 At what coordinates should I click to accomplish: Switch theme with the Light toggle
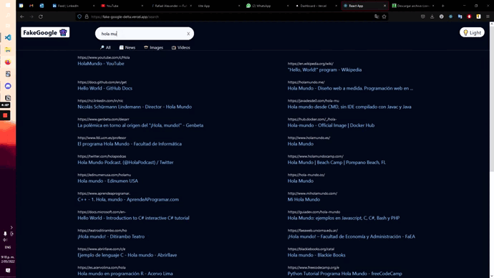click(x=472, y=32)
